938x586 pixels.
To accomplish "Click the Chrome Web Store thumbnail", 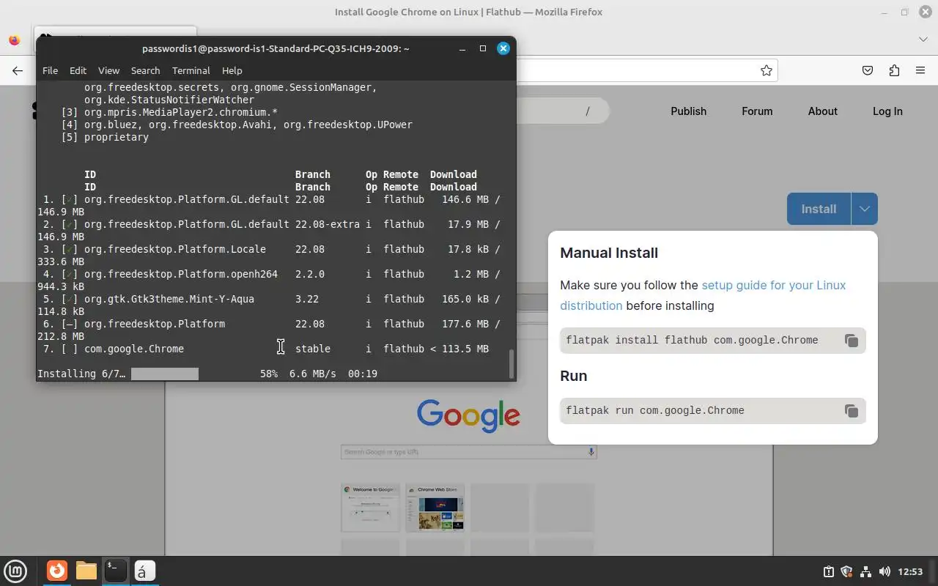I will [435, 507].
